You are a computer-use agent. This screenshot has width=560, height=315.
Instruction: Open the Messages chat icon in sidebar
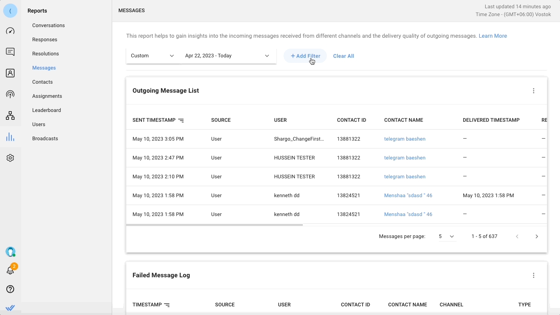click(10, 52)
